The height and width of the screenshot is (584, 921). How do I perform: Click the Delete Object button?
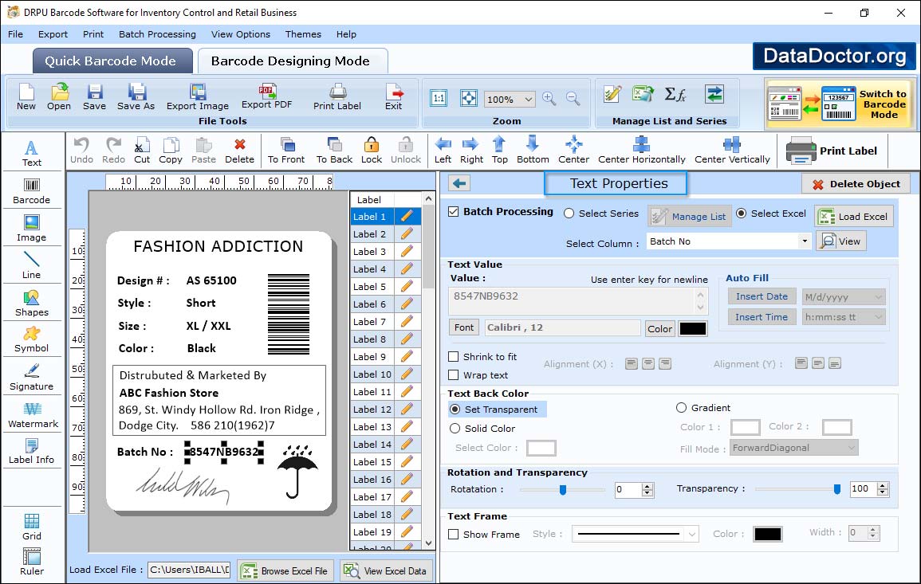click(x=856, y=184)
